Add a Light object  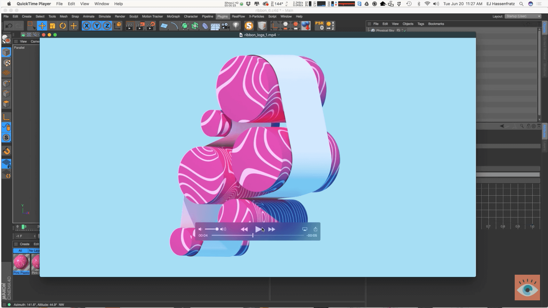pos(236,26)
